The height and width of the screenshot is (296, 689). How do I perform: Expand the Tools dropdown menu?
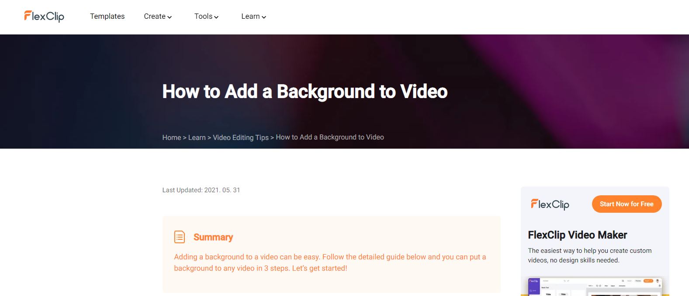point(206,16)
